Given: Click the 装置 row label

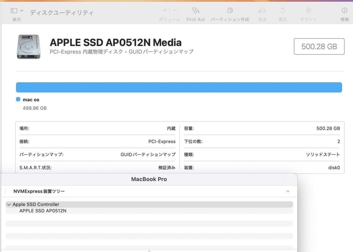Looking at the screenshot, I should pyautogui.click(x=189, y=168).
